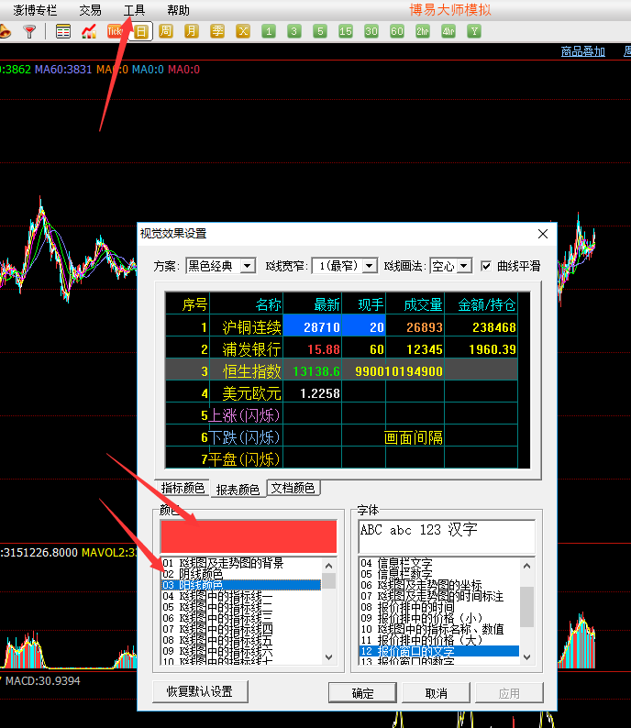The image size is (631, 728).
Task: Switch to 30-minute chart period
Action: pyautogui.click(x=371, y=31)
